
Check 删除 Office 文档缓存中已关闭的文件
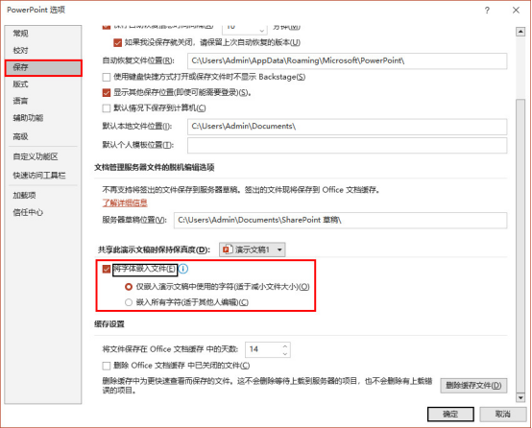[x=107, y=366]
